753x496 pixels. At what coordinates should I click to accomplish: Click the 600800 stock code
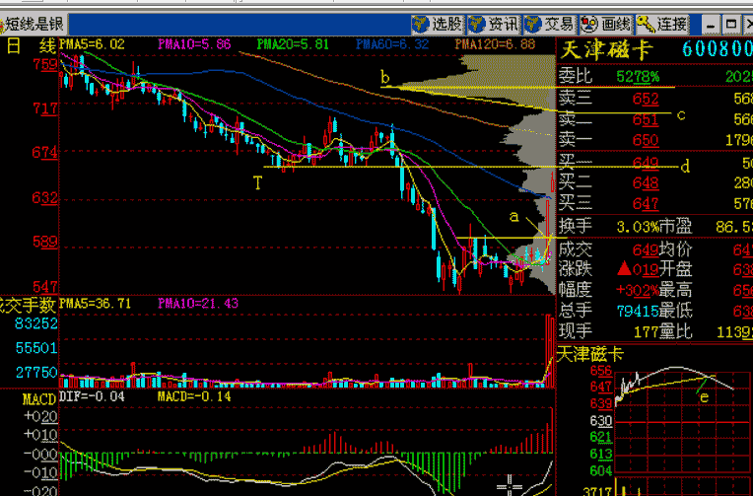[x=716, y=50]
